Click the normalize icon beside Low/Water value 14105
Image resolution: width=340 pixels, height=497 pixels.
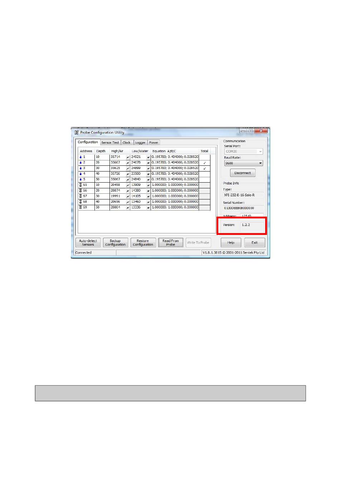tap(148, 196)
